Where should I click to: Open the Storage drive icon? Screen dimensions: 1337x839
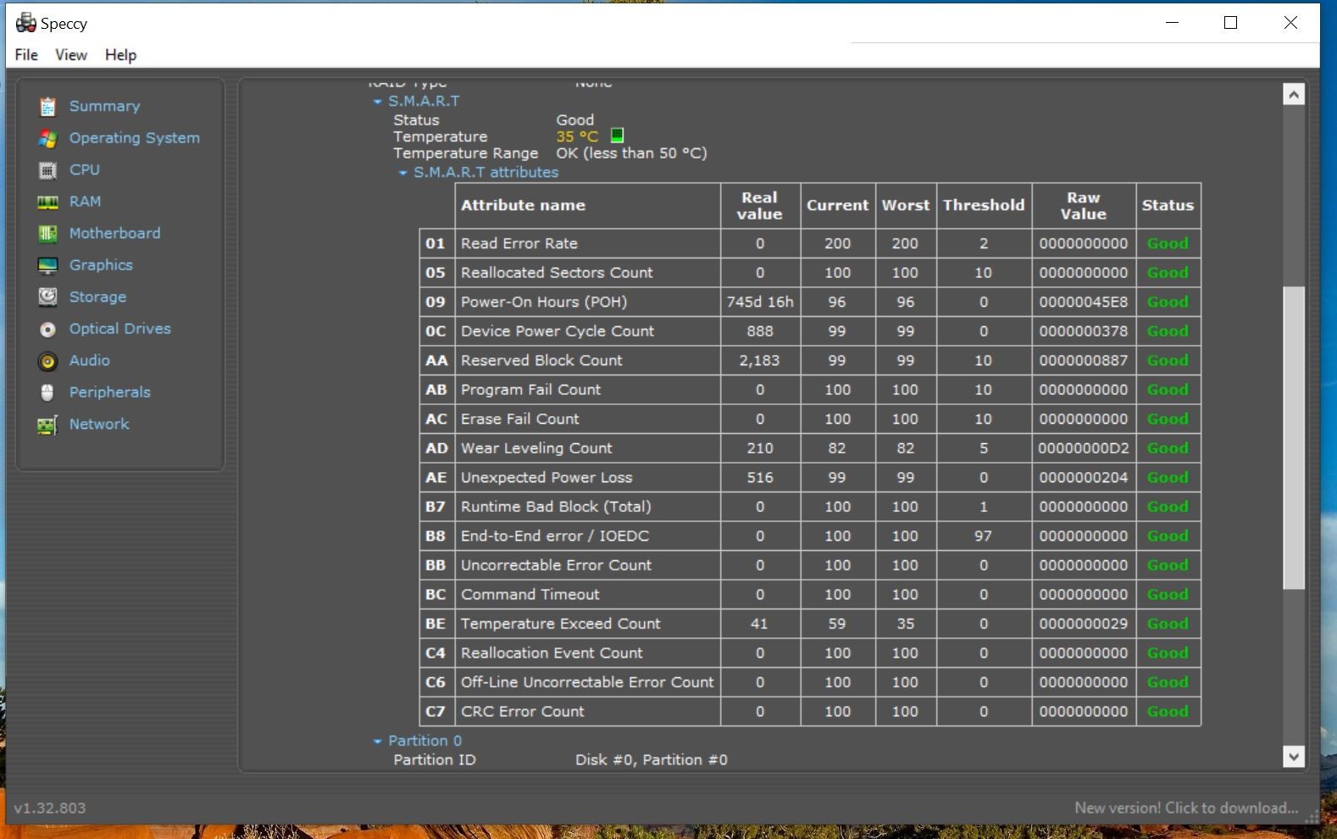(x=47, y=297)
